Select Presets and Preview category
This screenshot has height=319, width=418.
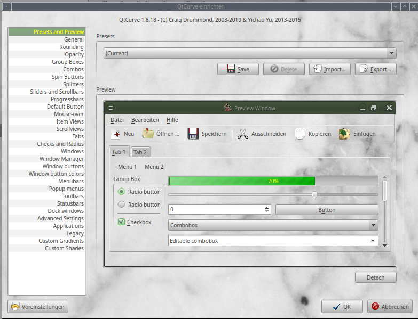47,32
